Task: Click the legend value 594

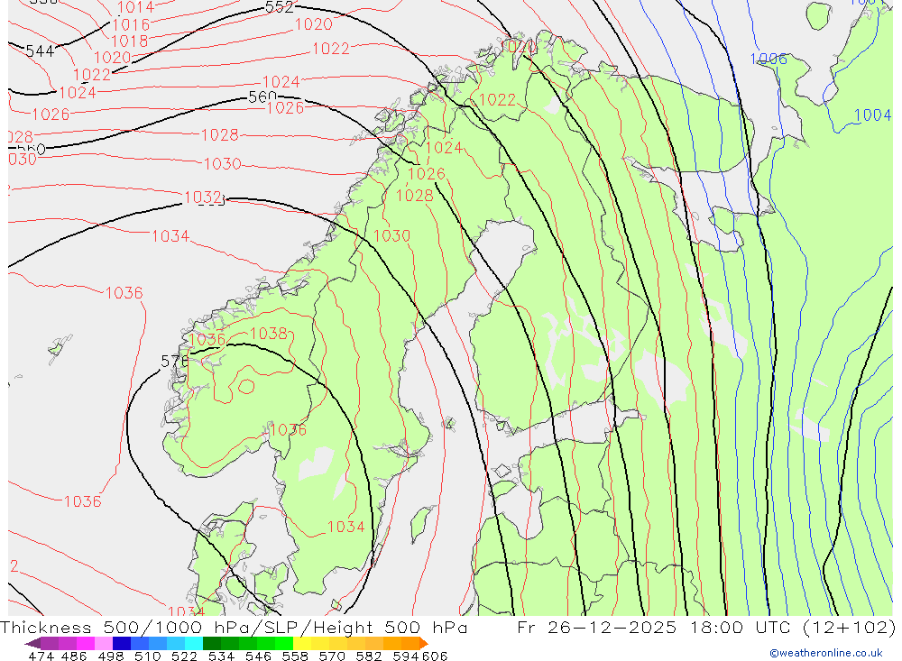Action: coord(406,656)
